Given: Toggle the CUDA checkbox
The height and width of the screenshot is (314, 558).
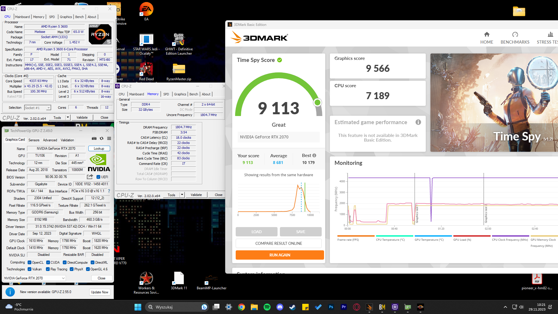Looking at the screenshot, I should coord(48,262).
